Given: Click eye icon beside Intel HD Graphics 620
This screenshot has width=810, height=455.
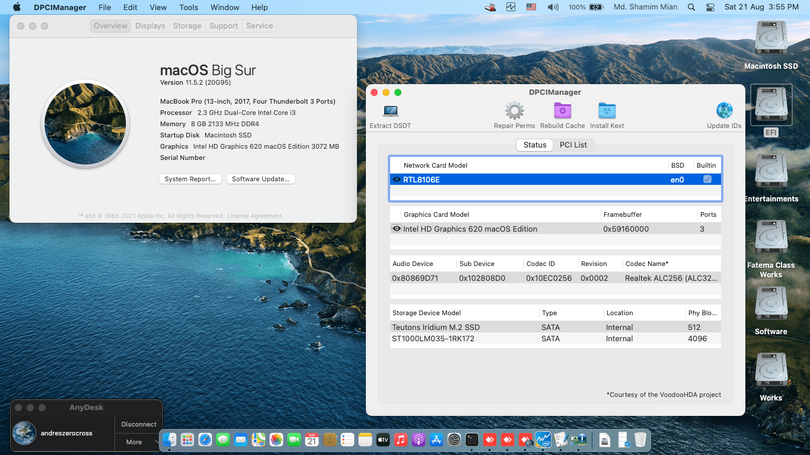Looking at the screenshot, I should pyautogui.click(x=397, y=229).
